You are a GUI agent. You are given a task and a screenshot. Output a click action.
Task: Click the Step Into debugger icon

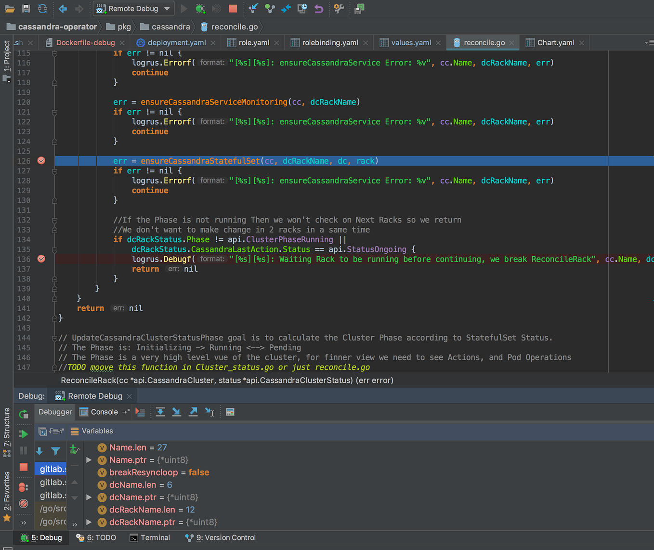(x=177, y=412)
